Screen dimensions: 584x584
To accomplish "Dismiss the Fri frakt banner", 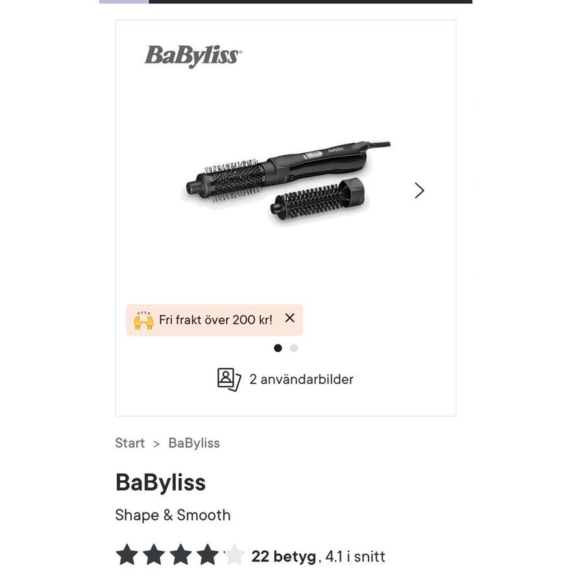I will point(289,318).
